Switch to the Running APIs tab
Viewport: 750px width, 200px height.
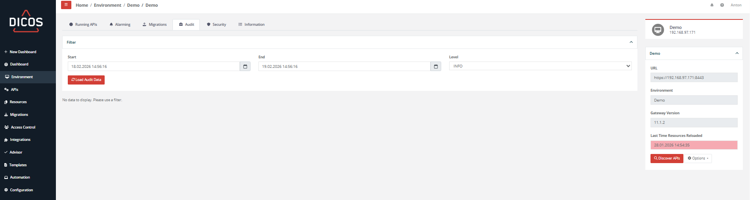83,25
